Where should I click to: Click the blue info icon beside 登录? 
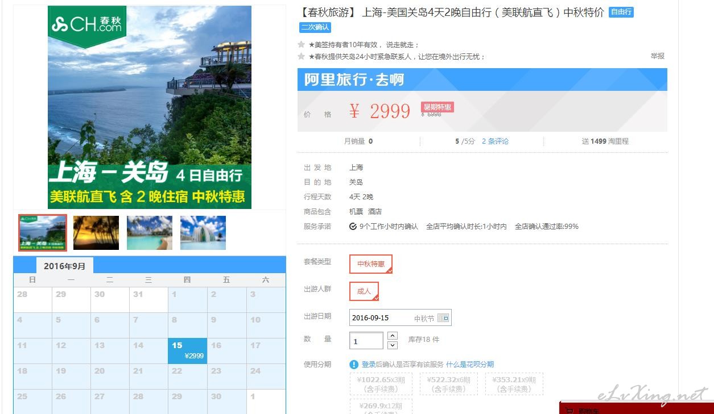tap(354, 365)
